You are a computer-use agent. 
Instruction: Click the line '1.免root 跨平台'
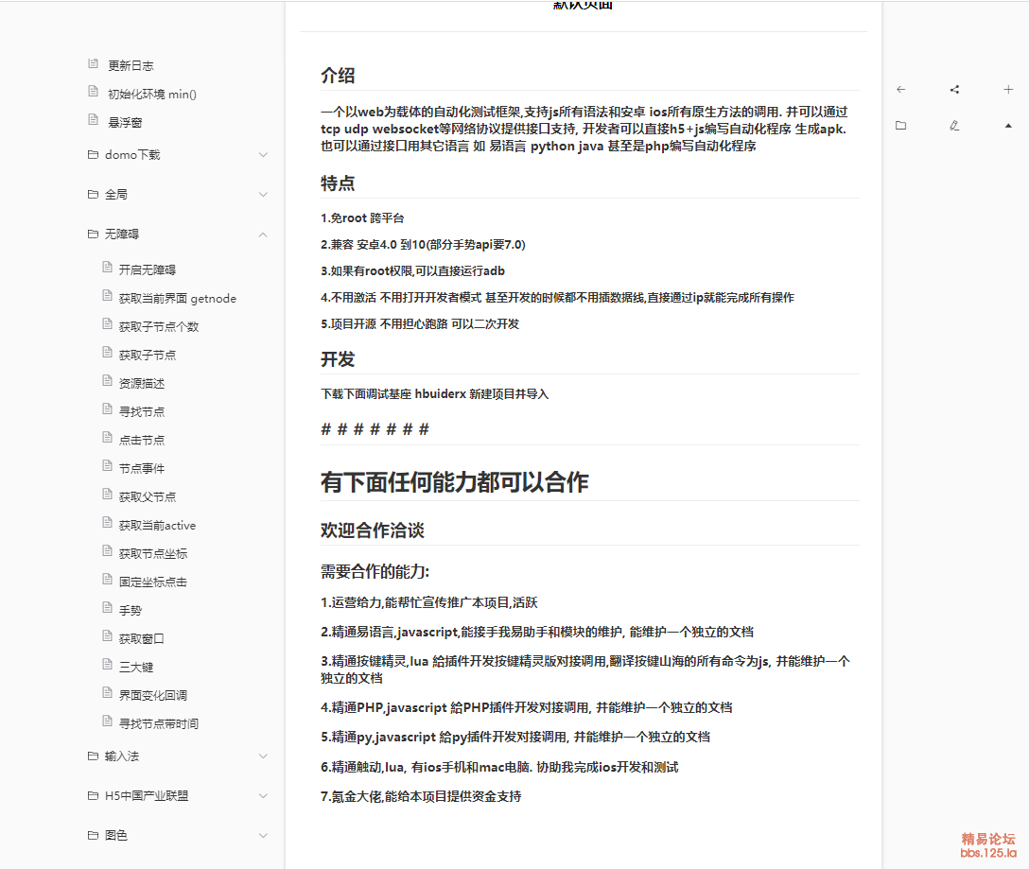pos(362,217)
